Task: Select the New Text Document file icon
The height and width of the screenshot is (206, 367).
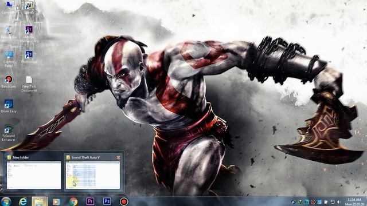Action: click(29, 84)
